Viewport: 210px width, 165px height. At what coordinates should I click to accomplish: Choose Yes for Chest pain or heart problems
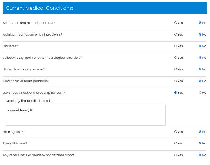(176, 81)
